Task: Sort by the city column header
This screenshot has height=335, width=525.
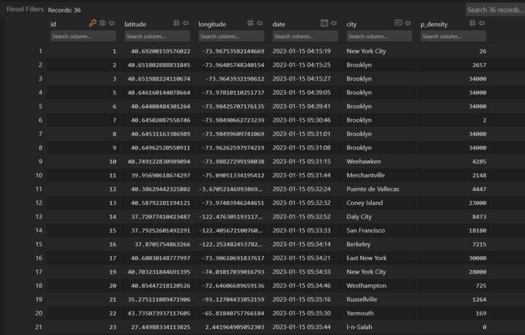Action: point(352,24)
